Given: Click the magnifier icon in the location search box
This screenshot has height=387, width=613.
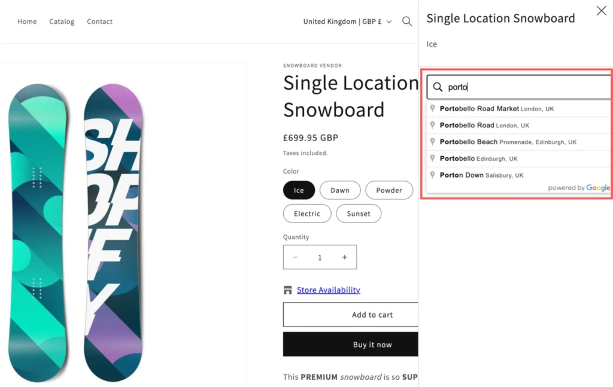Looking at the screenshot, I should tap(438, 87).
